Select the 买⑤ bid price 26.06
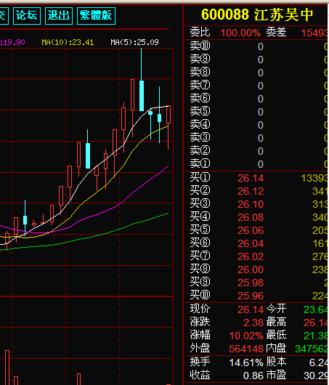The image size is (329, 385). coord(251,230)
